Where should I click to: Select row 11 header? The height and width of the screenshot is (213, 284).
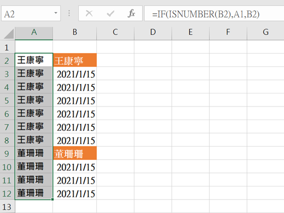pos(7,179)
